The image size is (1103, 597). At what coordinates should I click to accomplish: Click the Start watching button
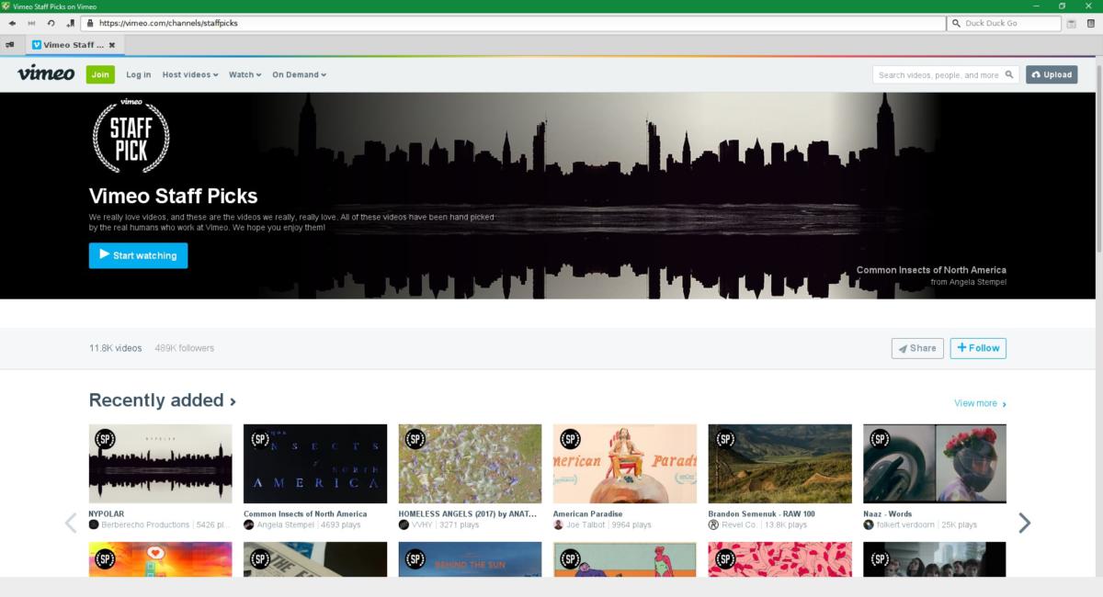click(x=138, y=255)
